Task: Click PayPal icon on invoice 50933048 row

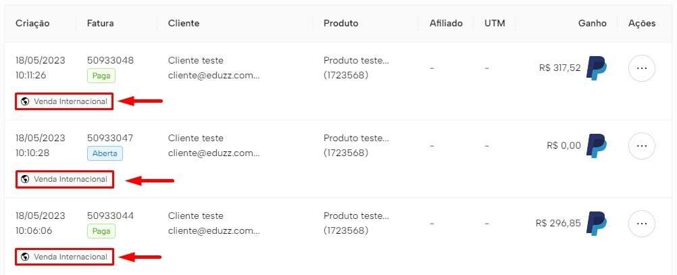Action: point(596,68)
